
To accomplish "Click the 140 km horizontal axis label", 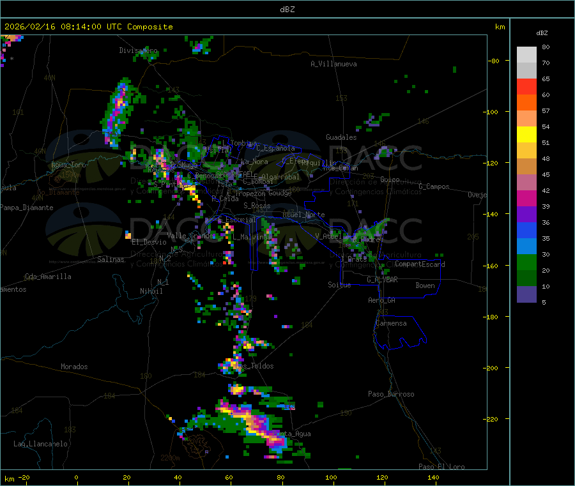I will point(433,477).
